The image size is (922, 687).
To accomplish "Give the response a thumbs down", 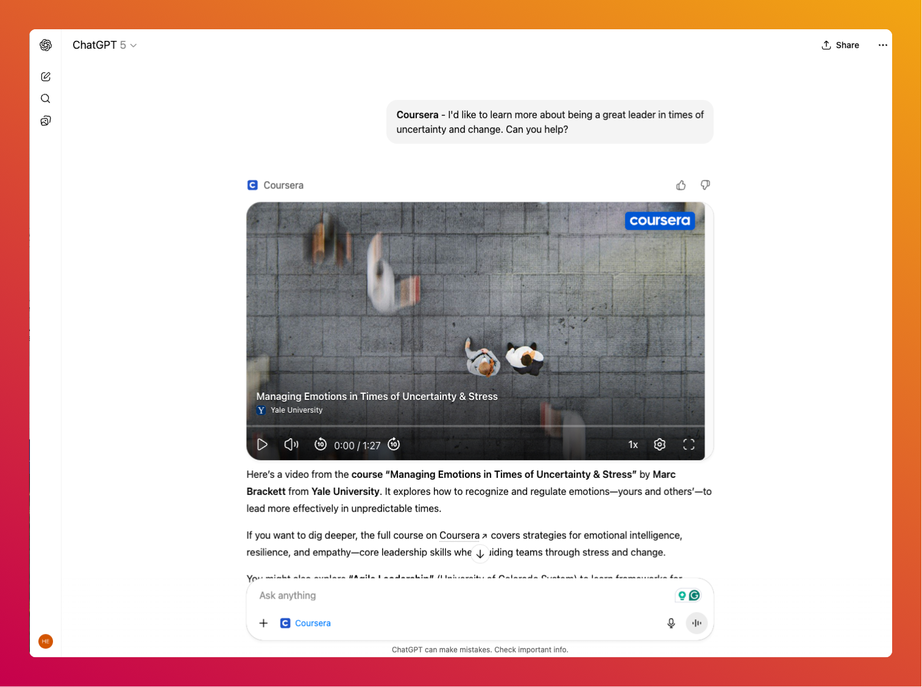I will [x=705, y=185].
